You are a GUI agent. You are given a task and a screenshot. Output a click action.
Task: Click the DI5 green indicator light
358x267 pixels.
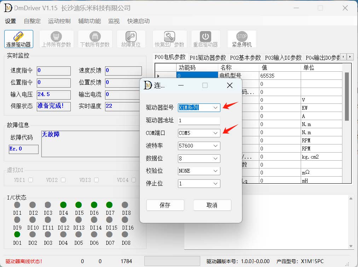(x=79, y=205)
